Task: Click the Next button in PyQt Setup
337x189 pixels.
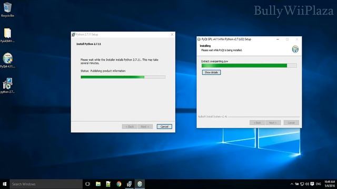Action: click(x=273, y=123)
